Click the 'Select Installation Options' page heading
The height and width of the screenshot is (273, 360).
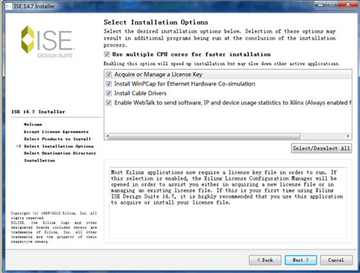[x=156, y=22]
